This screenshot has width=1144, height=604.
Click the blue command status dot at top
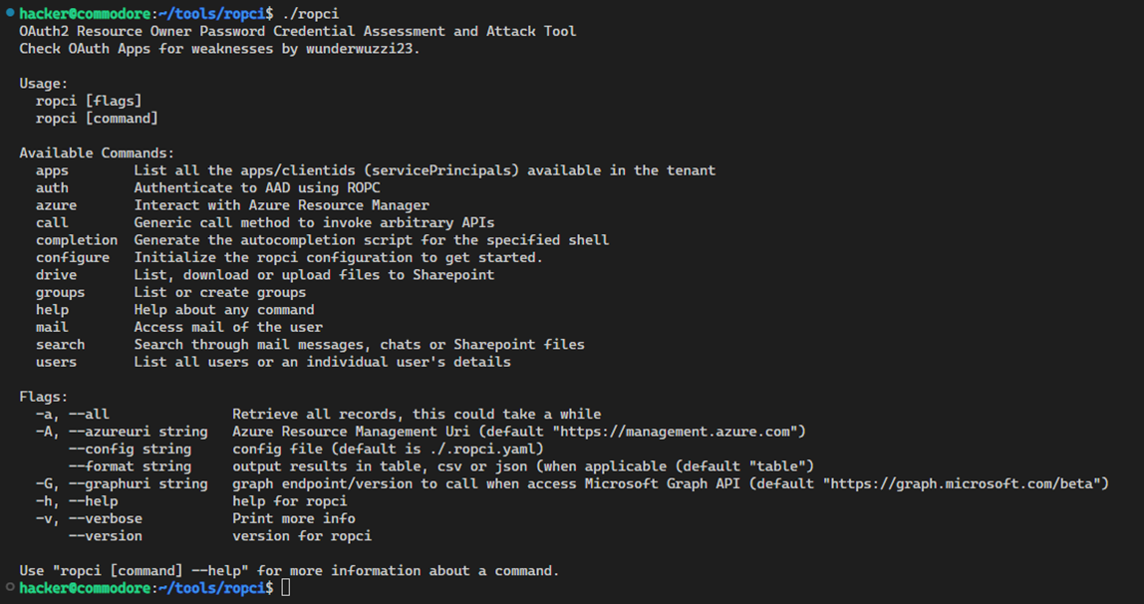pyautogui.click(x=10, y=12)
